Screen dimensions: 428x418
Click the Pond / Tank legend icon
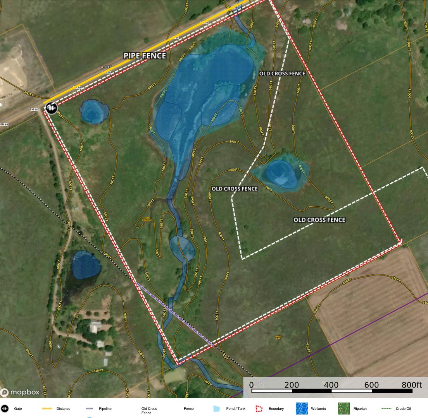pos(217,408)
